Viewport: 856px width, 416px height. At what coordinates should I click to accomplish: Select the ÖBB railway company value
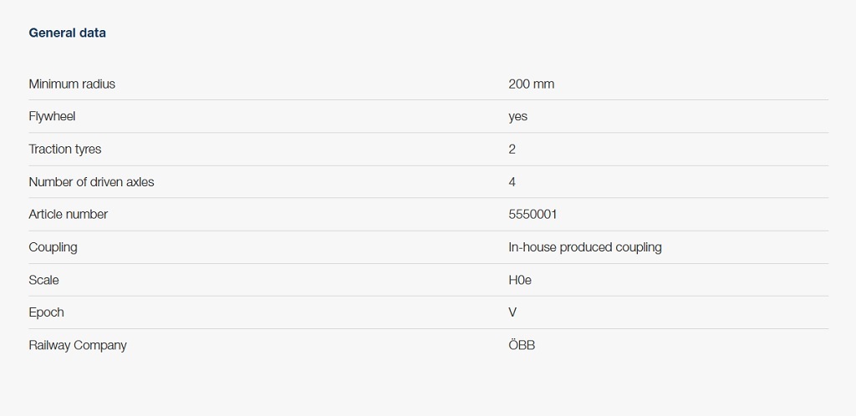(x=522, y=345)
